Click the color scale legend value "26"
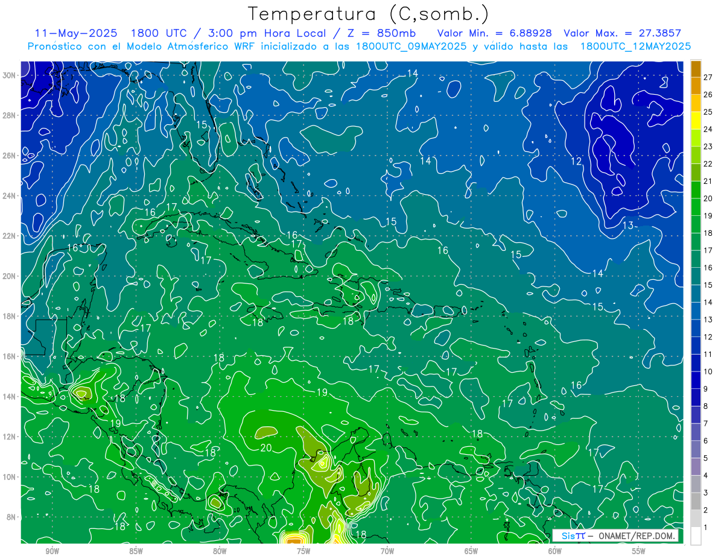The image size is (724, 559). [x=708, y=94]
